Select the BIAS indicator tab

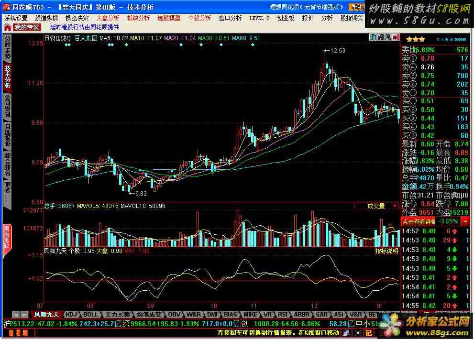(231, 314)
